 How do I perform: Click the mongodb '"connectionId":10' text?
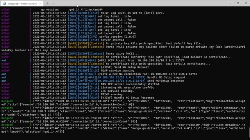coord(85,122)
